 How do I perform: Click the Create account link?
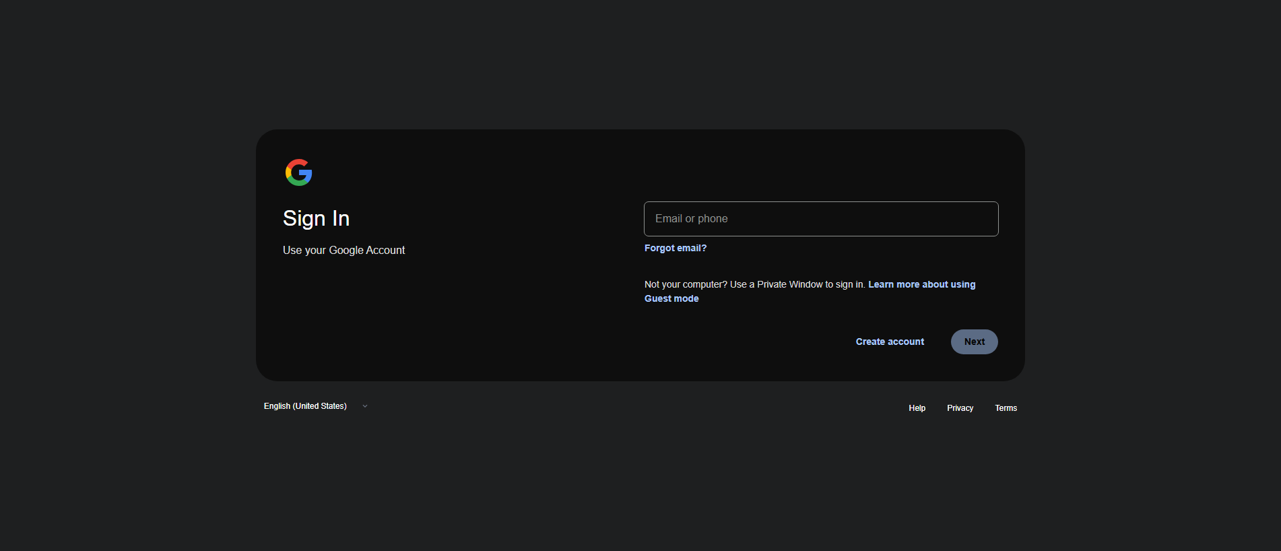(x=890, y=342)
